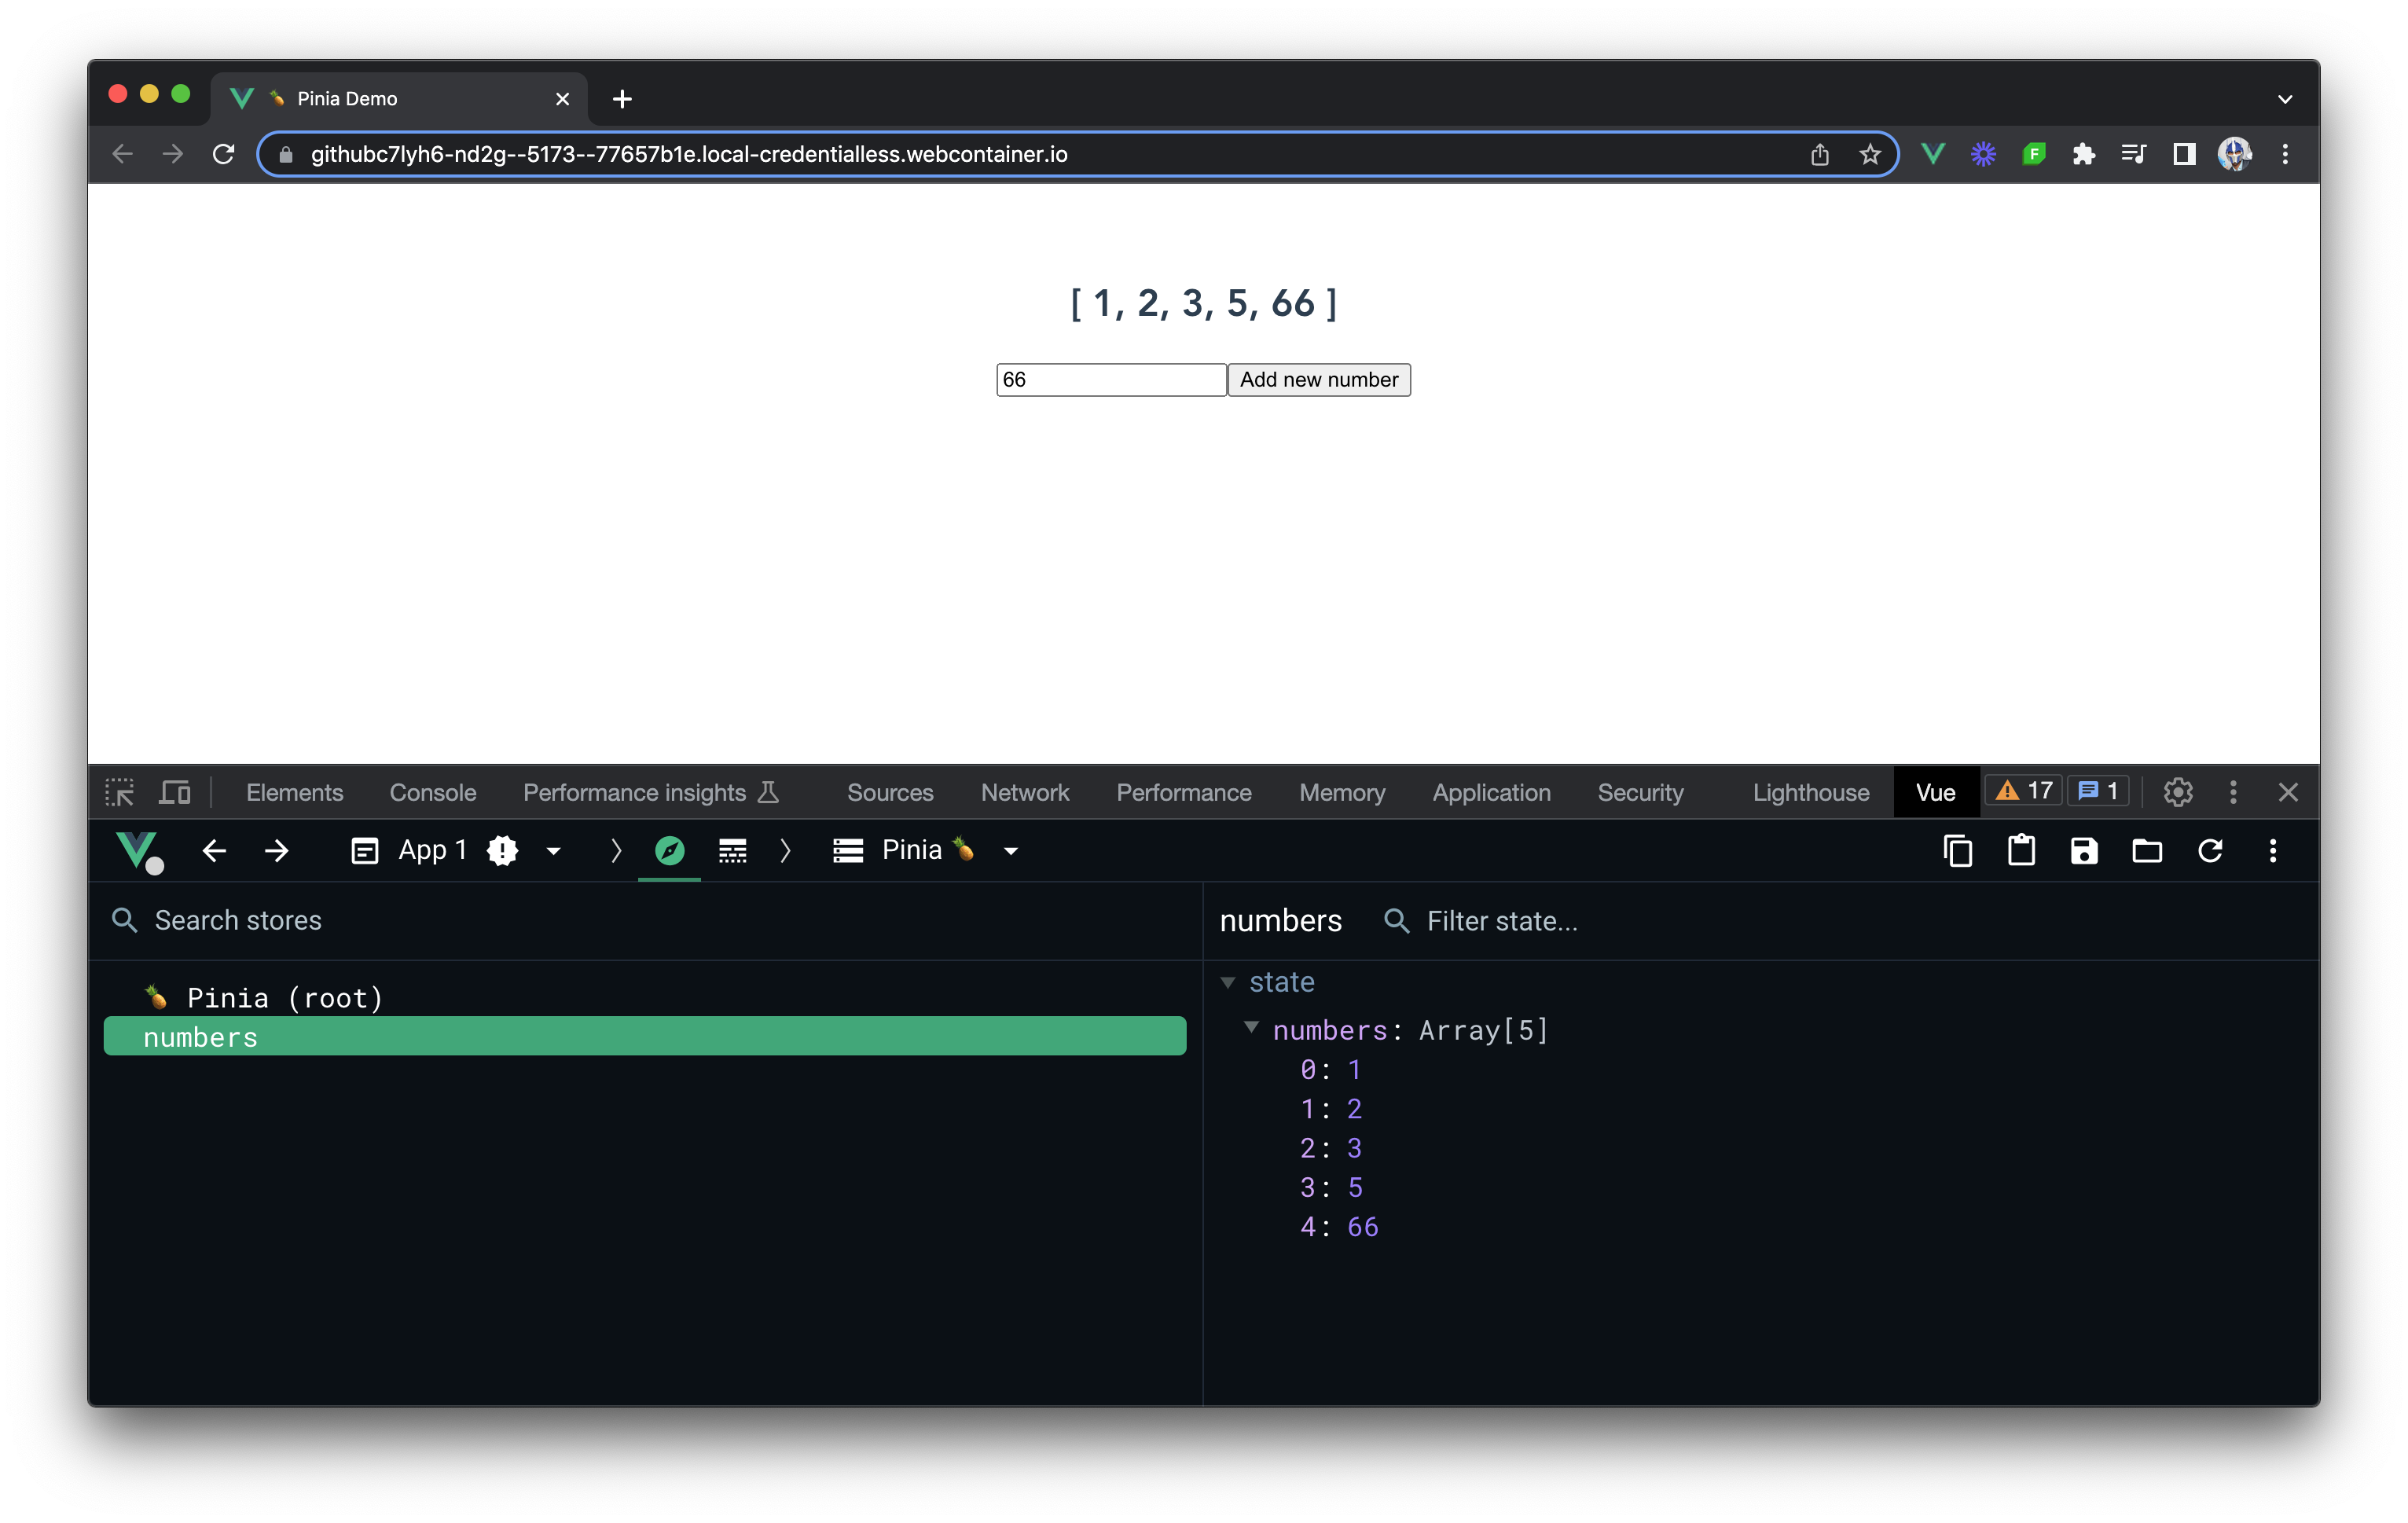This screenshot has width=2408, height=1523.
Task: Collapse the state section disclosure triangle
Action: pos(1229,982)
